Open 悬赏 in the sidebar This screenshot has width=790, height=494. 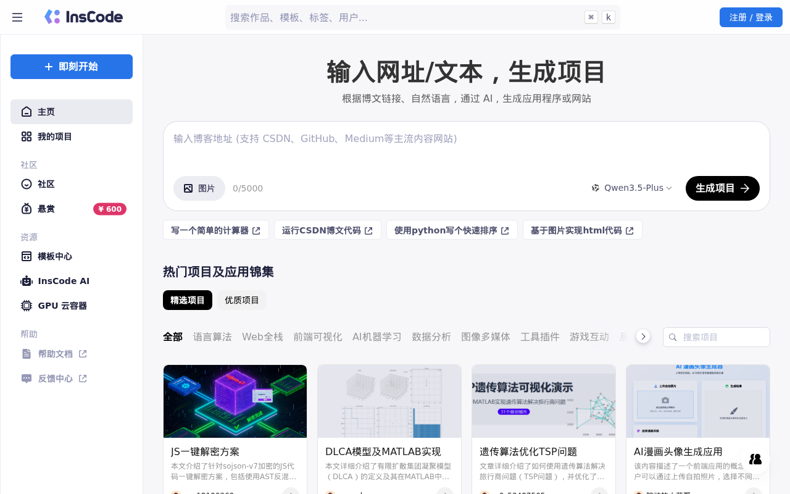pos(72,209)
